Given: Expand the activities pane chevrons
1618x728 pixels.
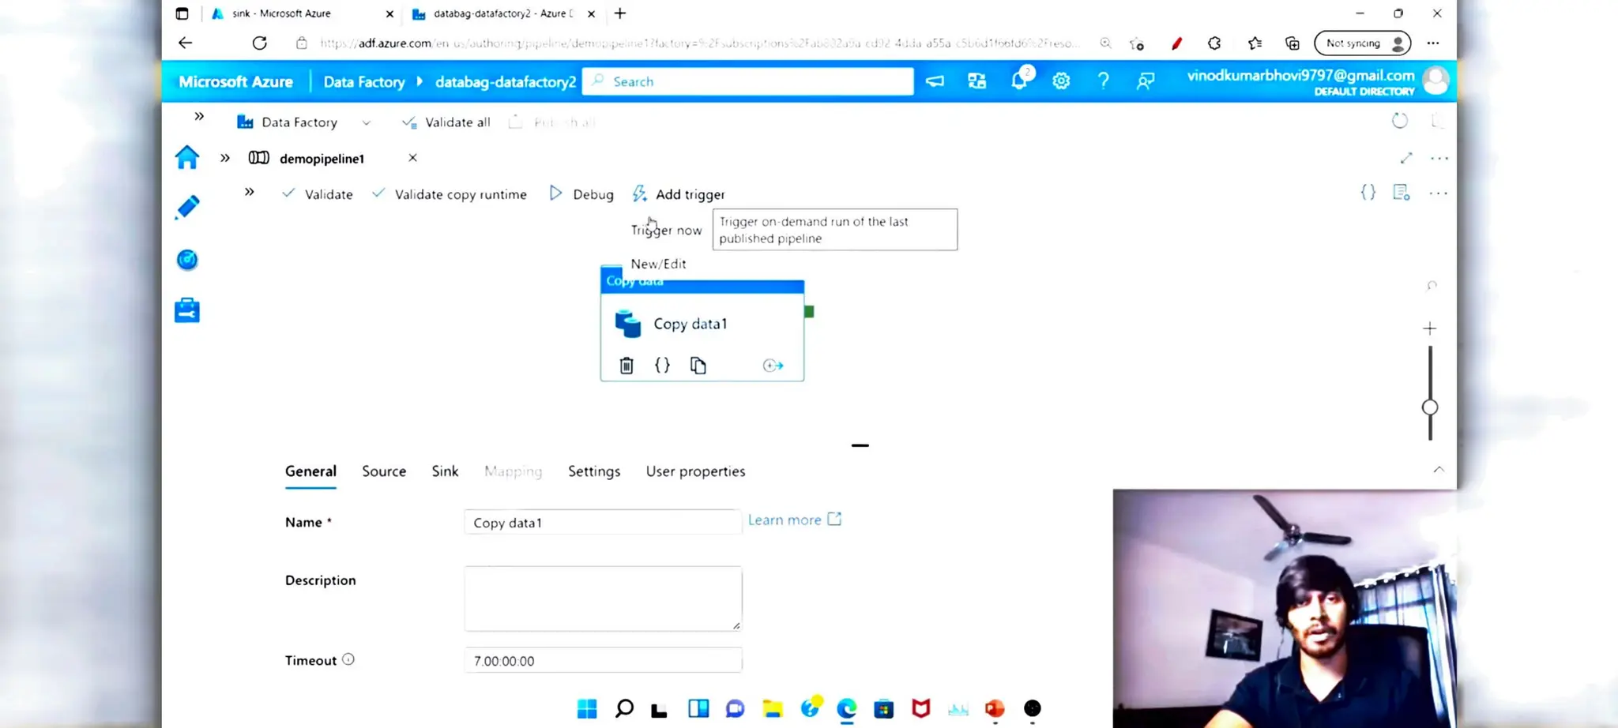Looking at the screenshot, I should (x=250, y=192).
